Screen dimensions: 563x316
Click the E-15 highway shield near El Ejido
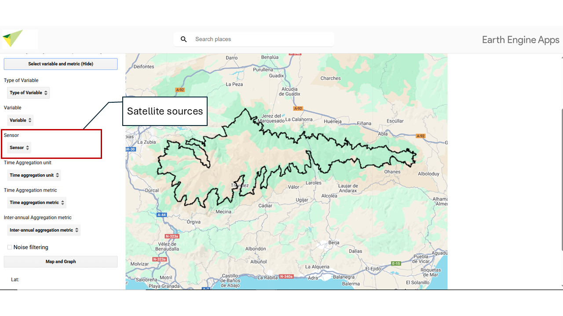coord(396,263)
